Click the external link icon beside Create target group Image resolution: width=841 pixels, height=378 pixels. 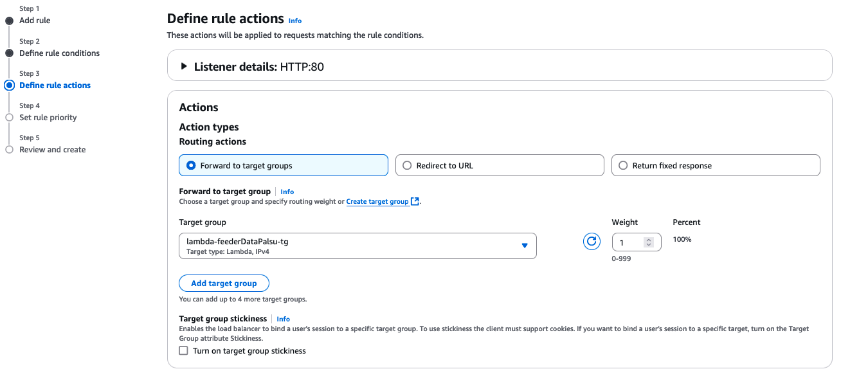click(415, 201)
